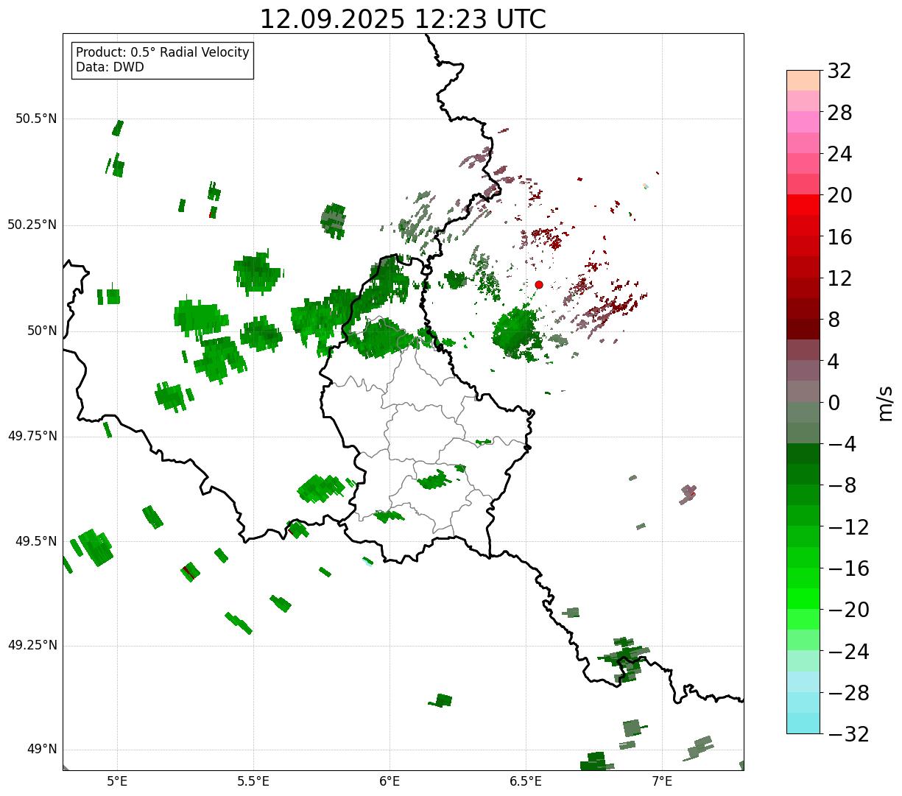The width and height of the screenshot is (902, 796).
Task: Click the colorbar tick label 4
Action: tap(834, 362)
